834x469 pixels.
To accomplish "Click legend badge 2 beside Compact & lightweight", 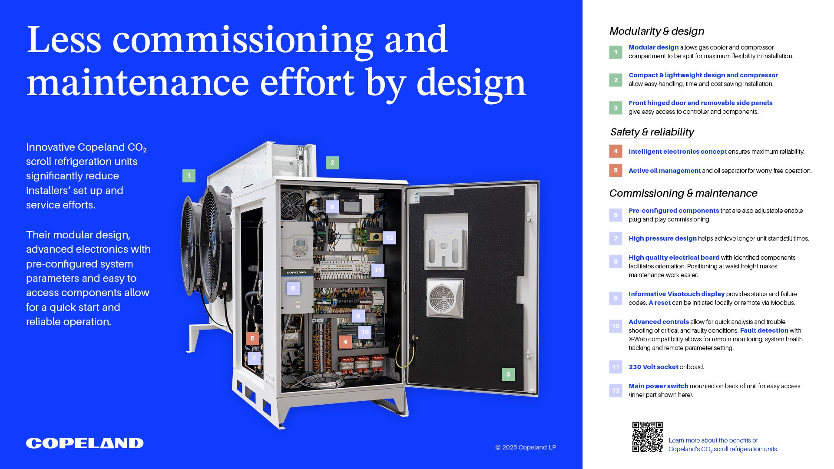I will point(616,80).
